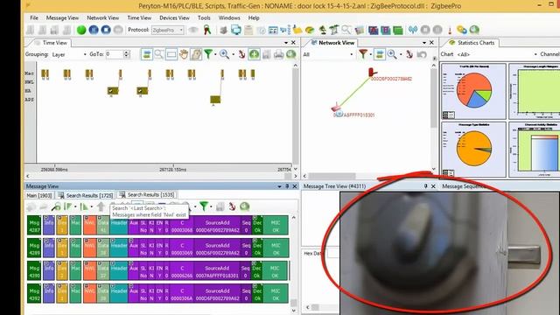Viewport: 560px width, 315px height.
Task: Open the security keys icon in main toolbar
Action: [207, 30]
